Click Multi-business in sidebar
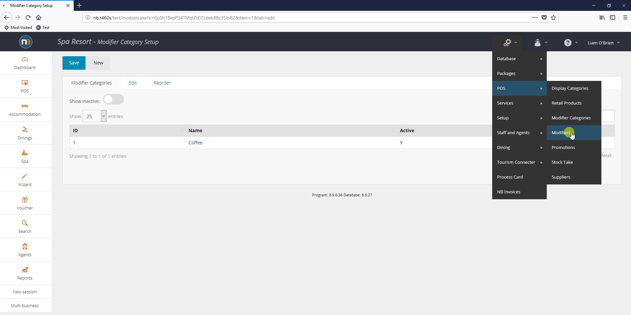Viewport: 631px width, 315px height. click(x=25, y=305)
